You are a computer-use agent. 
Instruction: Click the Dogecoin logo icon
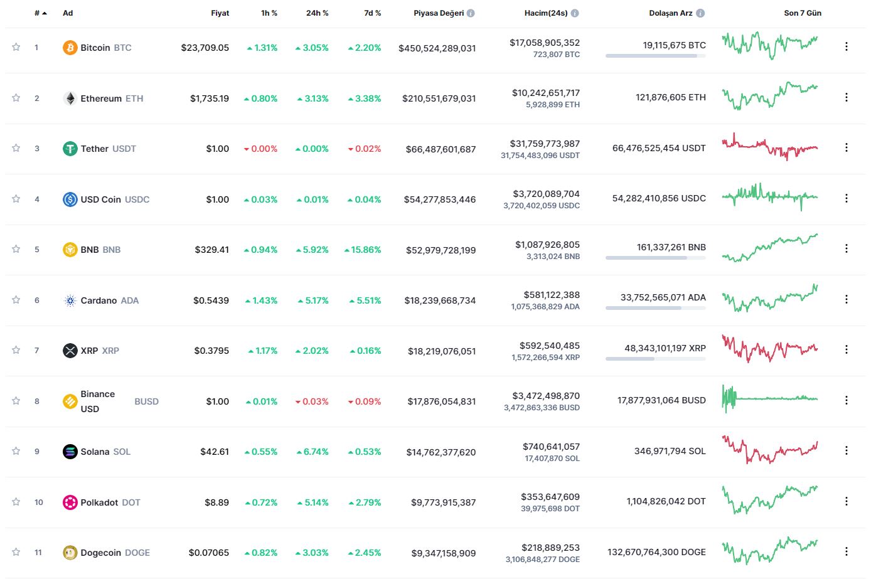(70, 553)
